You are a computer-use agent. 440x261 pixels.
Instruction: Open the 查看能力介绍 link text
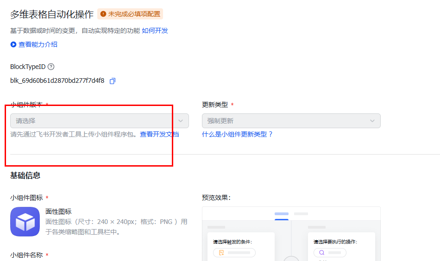[x=38, y=44]
